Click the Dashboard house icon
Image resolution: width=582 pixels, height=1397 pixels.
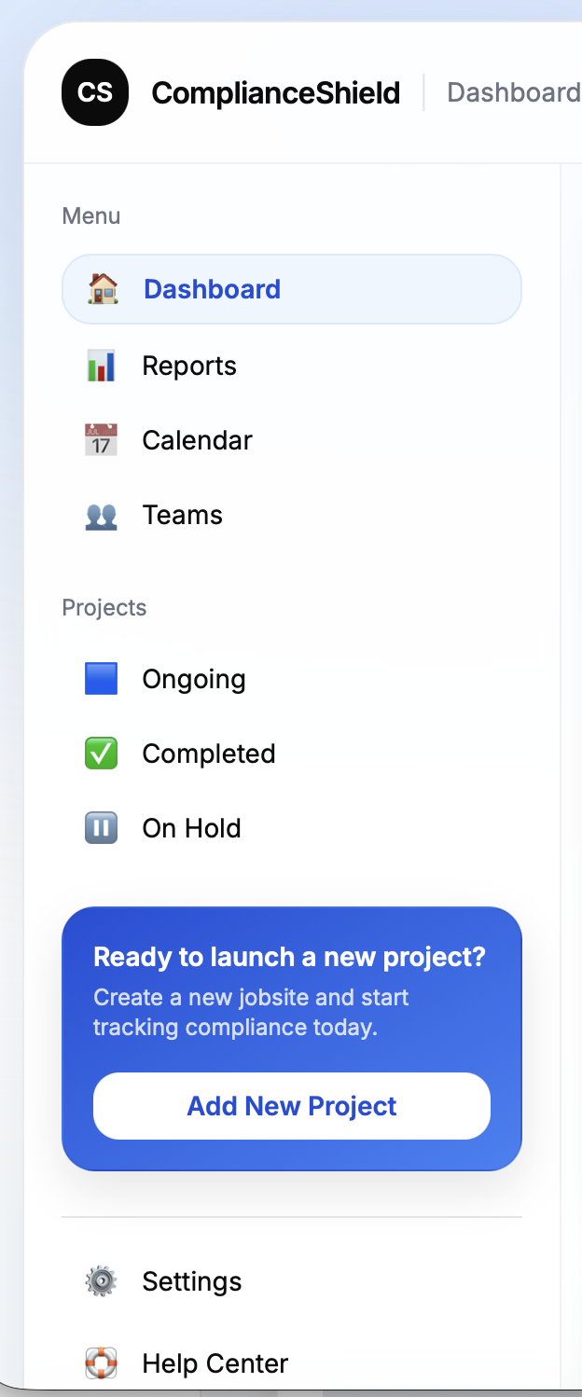pos(102,289)
